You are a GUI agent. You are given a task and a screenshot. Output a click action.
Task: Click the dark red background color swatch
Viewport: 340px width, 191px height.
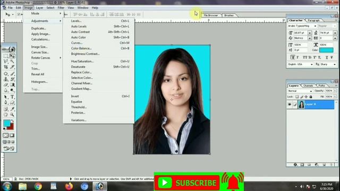point(11,127)
